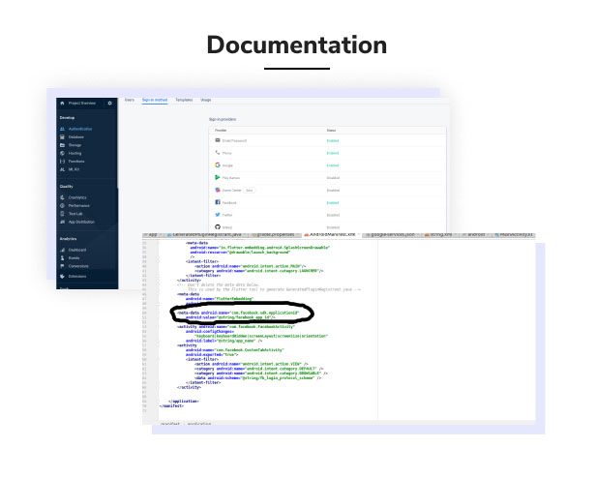Open the google-services.json editor tab

coord(393,234)
